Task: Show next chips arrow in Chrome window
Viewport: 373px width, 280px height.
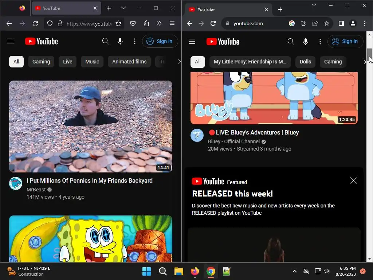Action: click(x=364, y=62)
